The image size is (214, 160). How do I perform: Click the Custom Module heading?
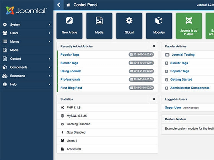175,119
